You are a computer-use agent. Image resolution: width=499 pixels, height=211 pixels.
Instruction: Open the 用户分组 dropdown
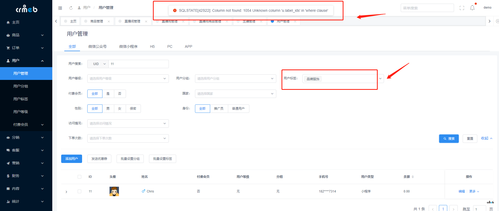236,79
